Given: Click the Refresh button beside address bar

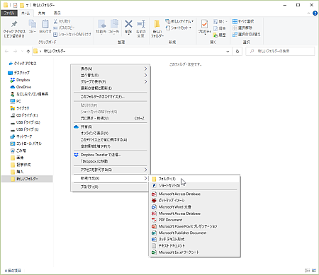Looking at the screenshot, I should (237, 51).
